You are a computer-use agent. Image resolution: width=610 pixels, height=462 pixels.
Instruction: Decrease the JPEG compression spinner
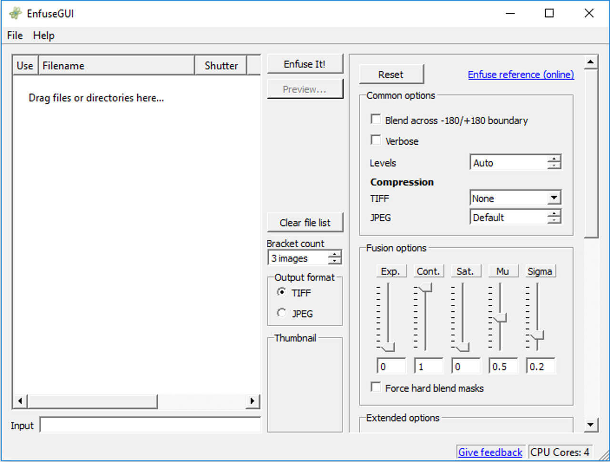(x=554, y=221)
